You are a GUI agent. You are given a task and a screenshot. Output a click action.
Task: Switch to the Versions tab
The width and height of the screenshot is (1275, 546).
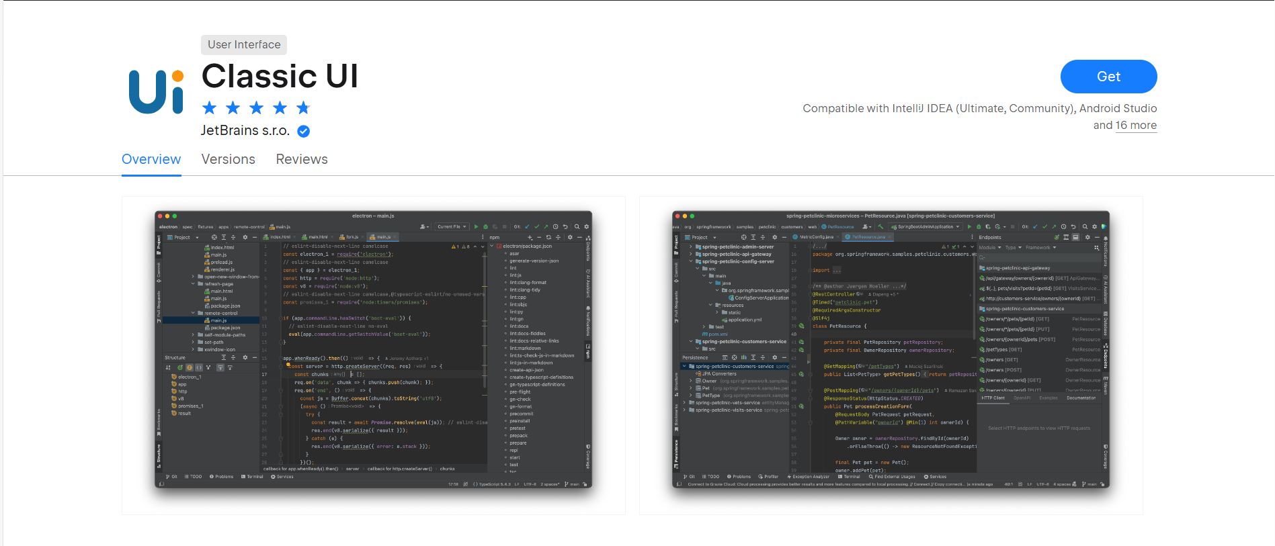(228, 159)
